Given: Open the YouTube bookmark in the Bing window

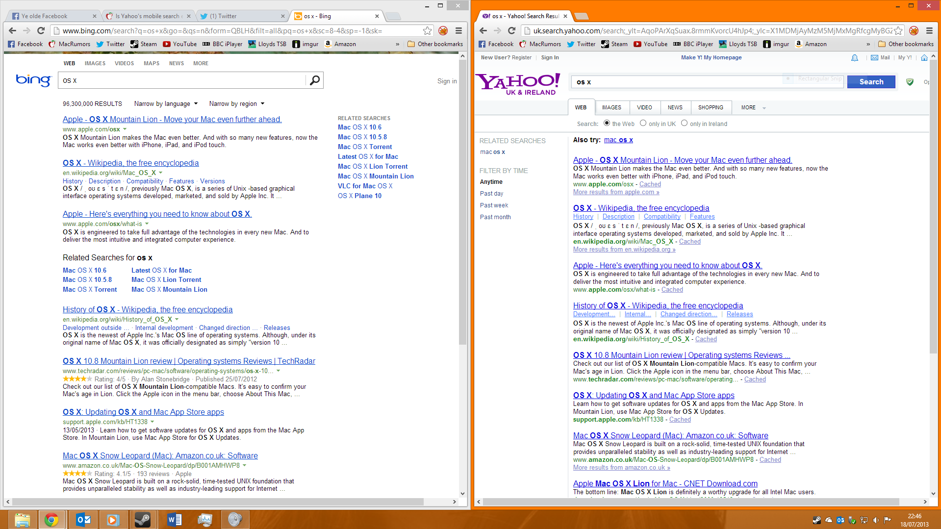Looking at the screenshot, I should [179, 44].
